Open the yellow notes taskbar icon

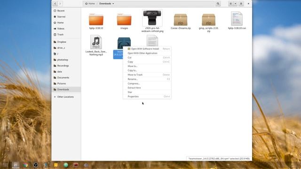56,165
